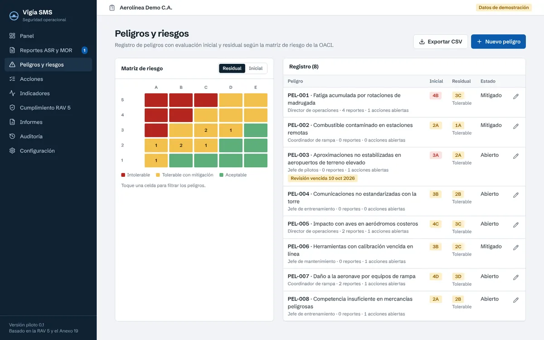Click the 3D residual badge for PEL-007
The image size is (544, 340).
458,277
